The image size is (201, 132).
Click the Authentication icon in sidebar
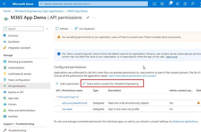click(x=5, y=68)
